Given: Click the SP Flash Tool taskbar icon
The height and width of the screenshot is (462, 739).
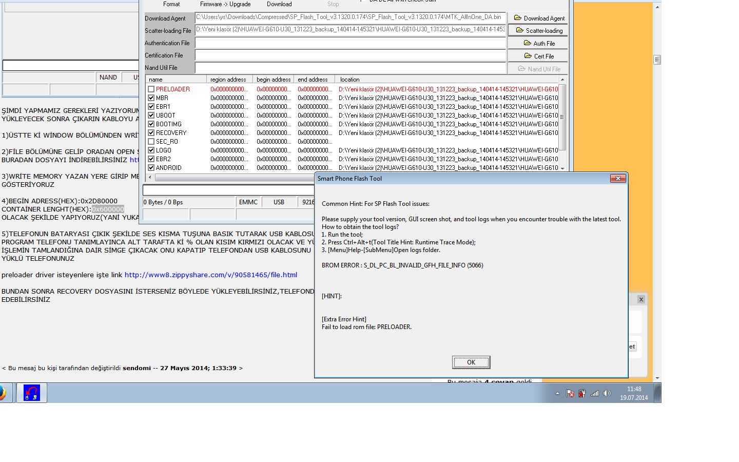Looking at the screenshot, I should click(x=32, y=393).
